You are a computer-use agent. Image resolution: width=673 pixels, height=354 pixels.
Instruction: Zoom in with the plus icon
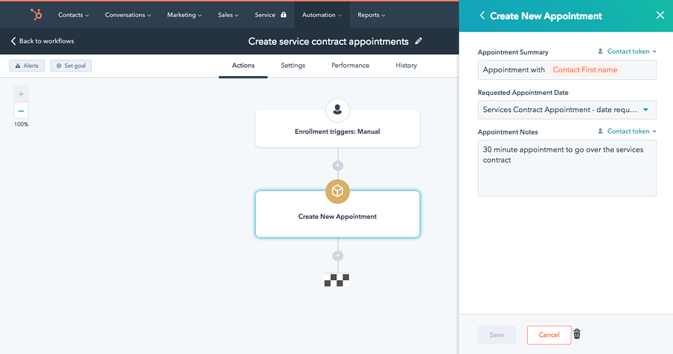tap(21, 94)
